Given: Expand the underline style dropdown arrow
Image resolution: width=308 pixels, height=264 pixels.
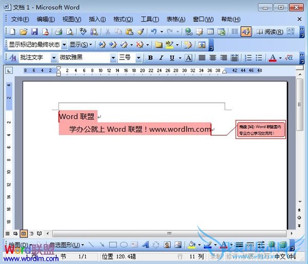Looking at the screenshot, I should 180,58.
